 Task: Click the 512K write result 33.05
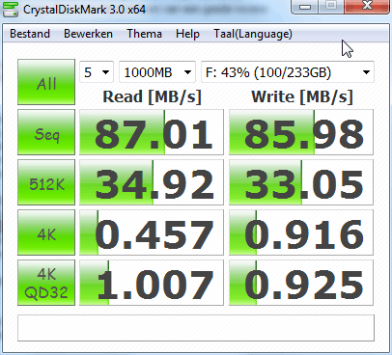point(301,182)
